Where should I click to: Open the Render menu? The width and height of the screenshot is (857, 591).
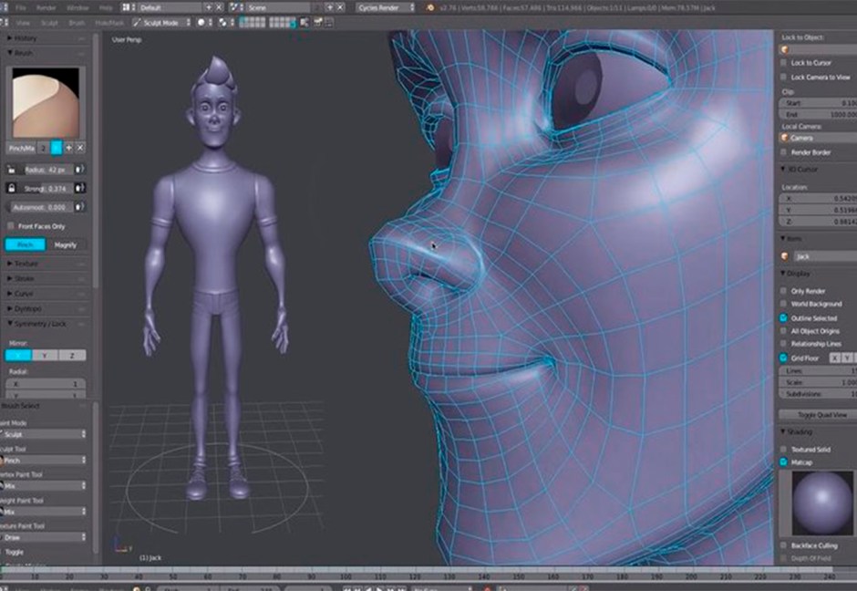46,7
